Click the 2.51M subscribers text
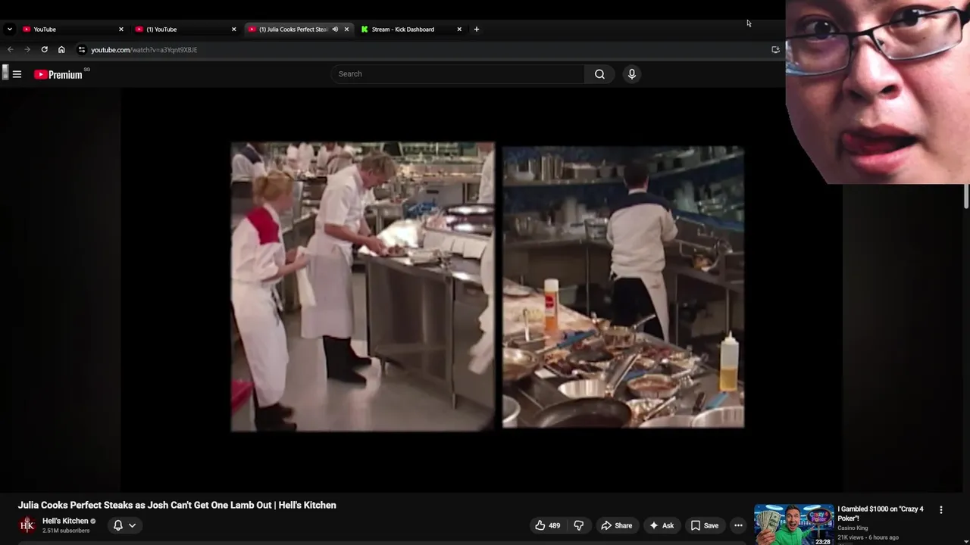This screenshot has height=545, width=970. [66, 531]
